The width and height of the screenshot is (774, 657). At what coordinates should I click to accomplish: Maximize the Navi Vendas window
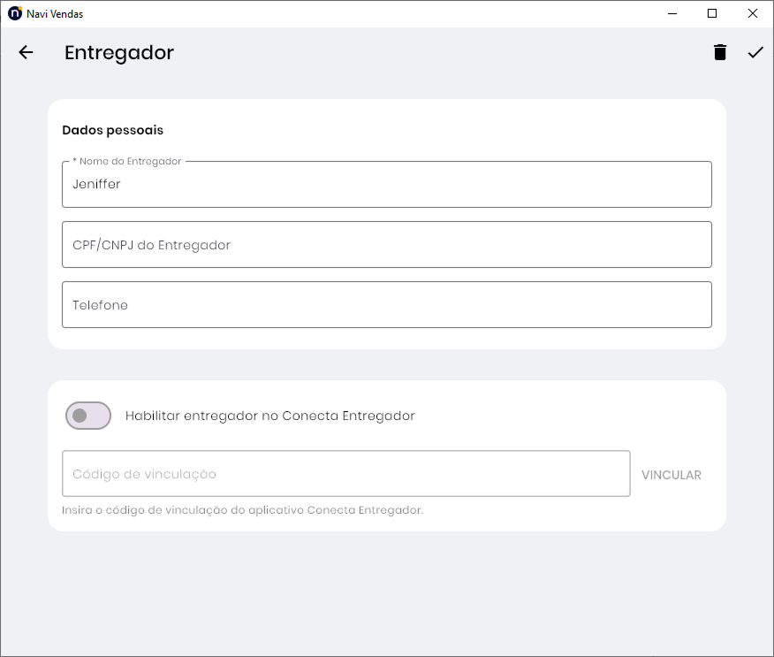coord(712,13)
